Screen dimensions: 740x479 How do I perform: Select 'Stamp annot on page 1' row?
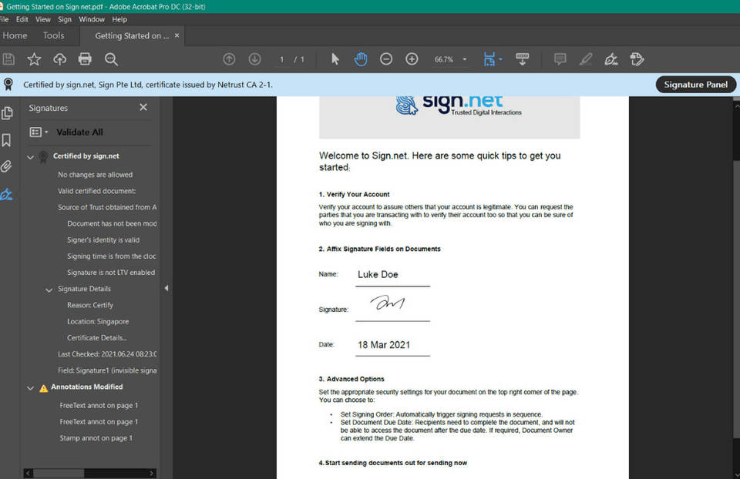coord(96,438)
